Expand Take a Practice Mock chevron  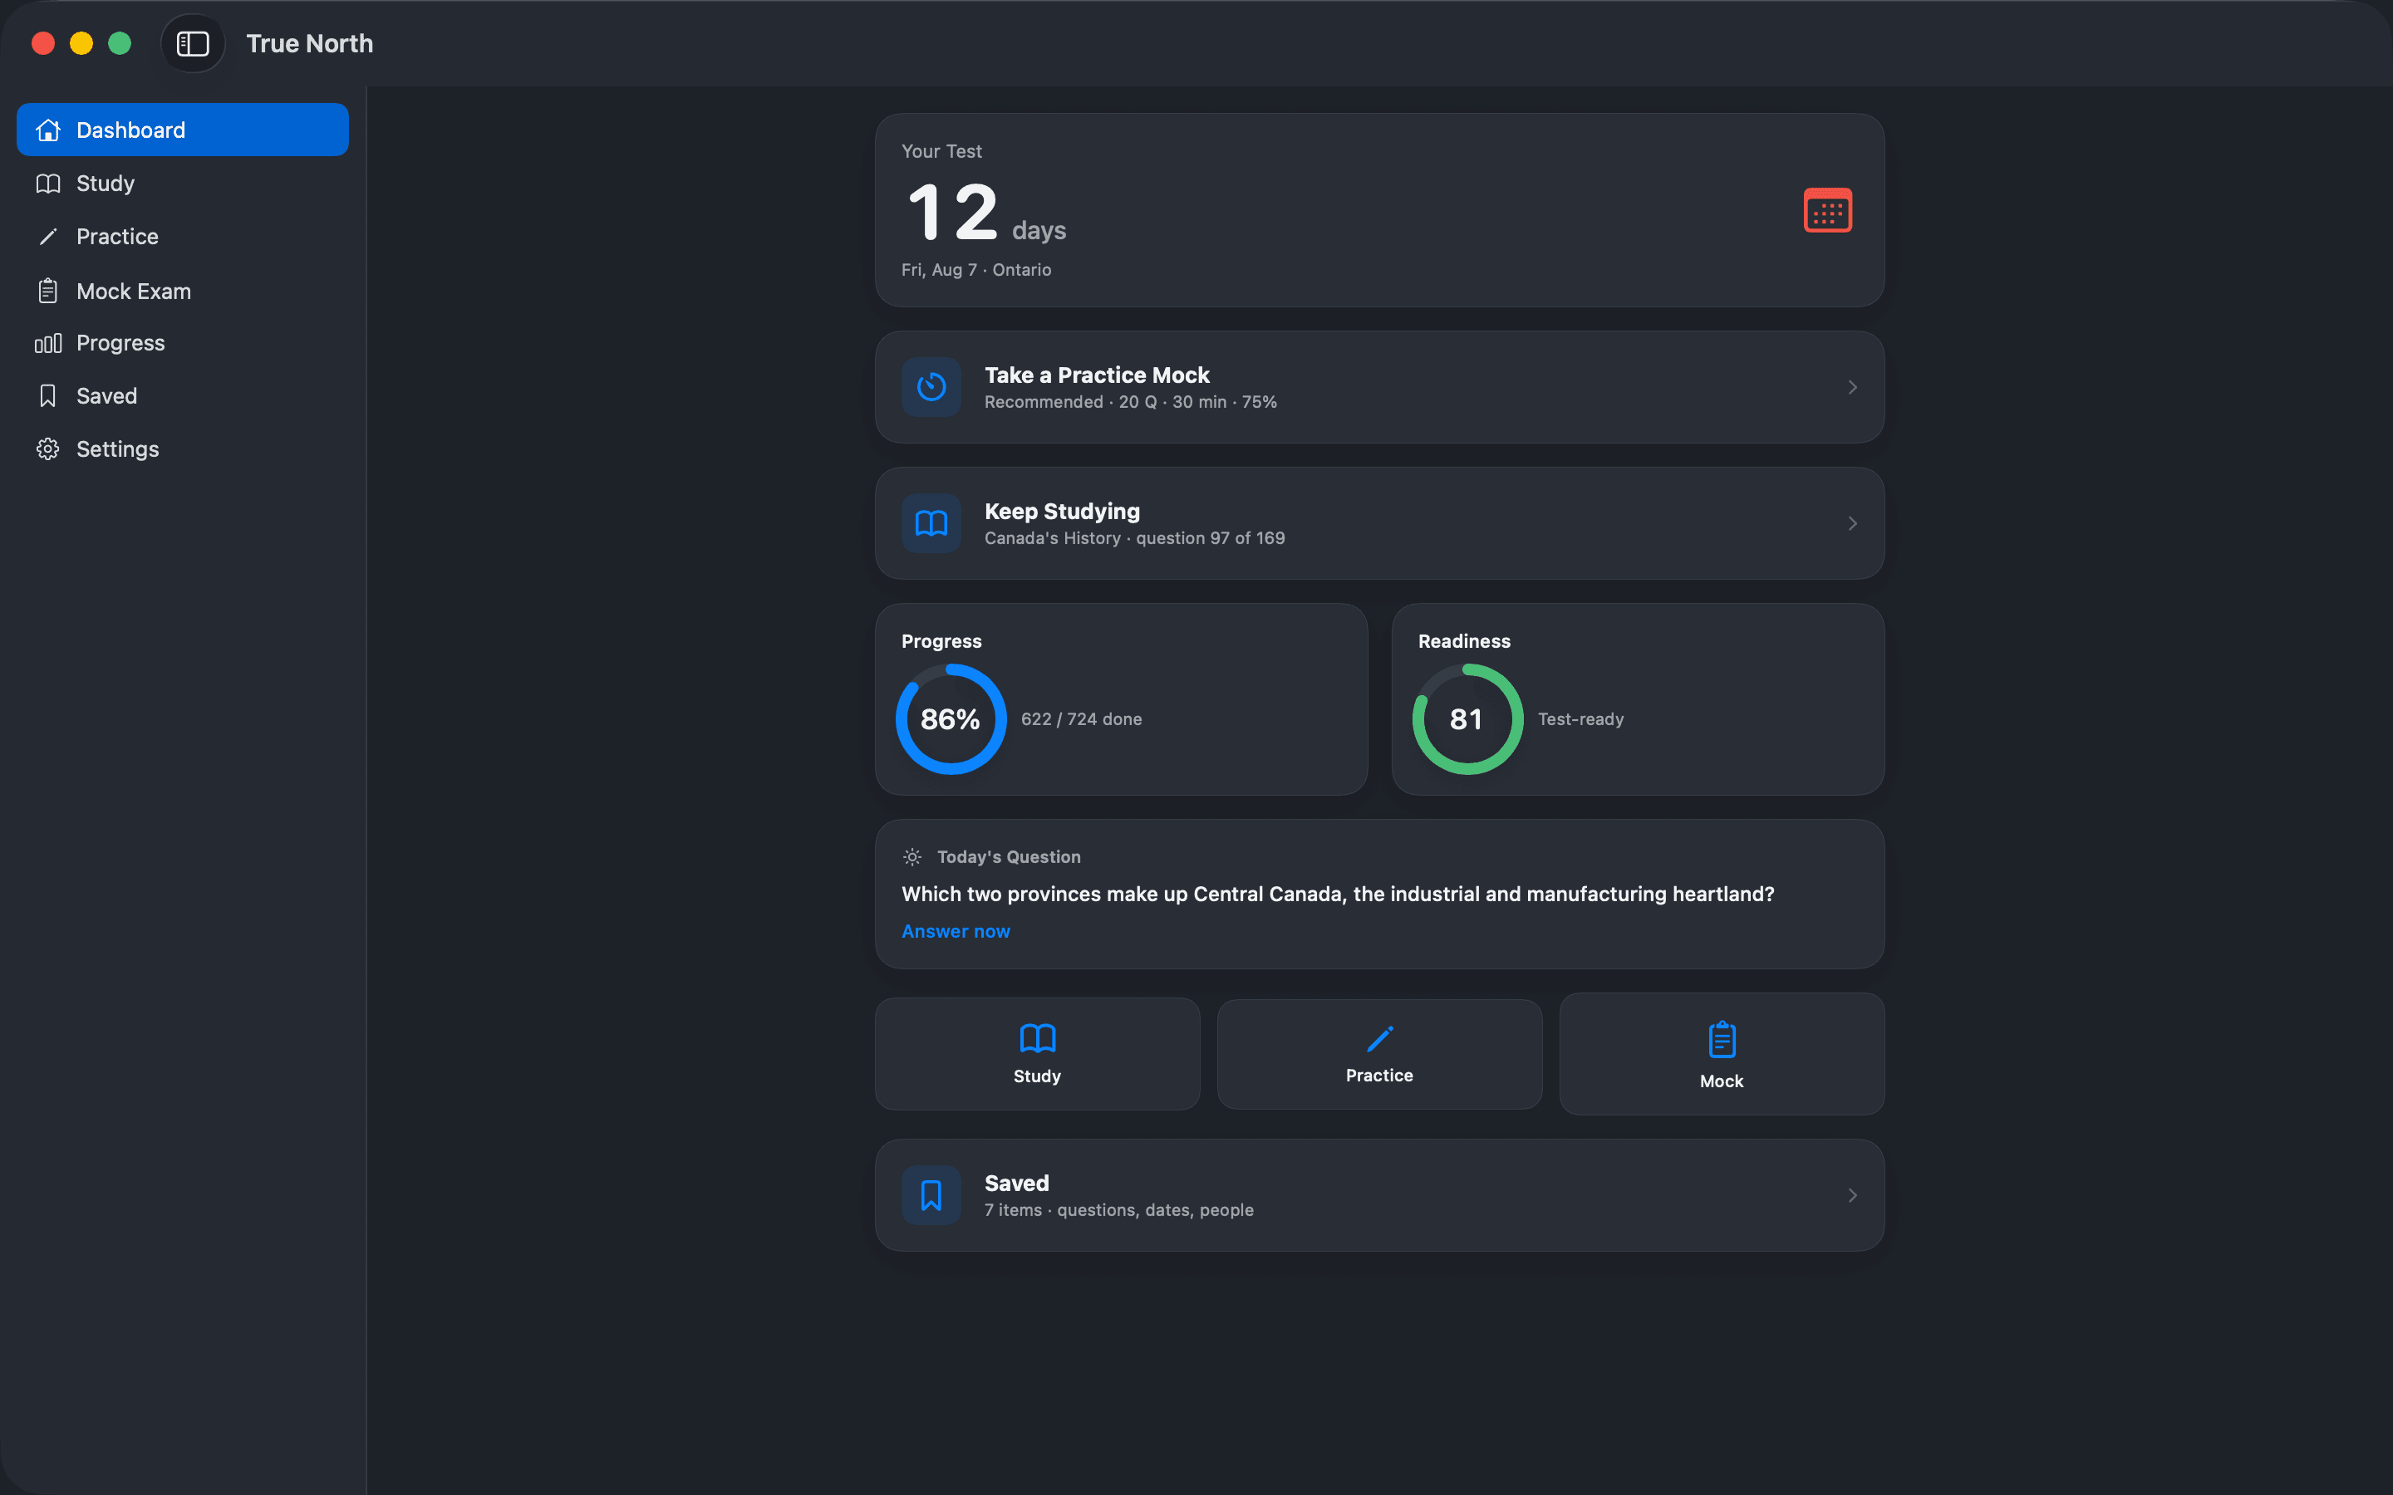click(1852, 386)
